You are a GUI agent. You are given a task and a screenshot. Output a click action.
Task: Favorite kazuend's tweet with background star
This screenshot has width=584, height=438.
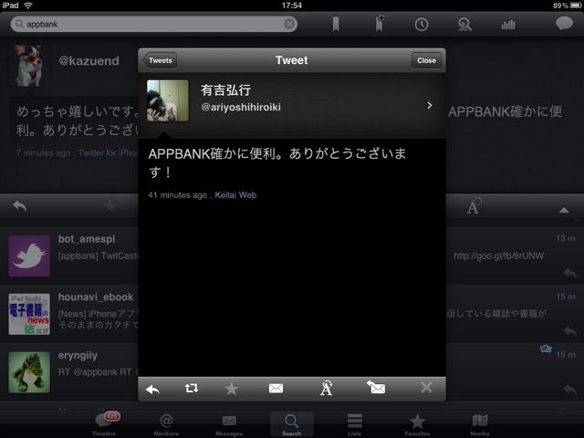109,205
